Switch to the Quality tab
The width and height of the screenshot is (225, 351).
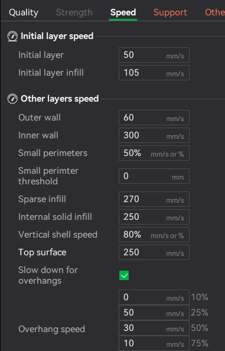tap(24, 12)
